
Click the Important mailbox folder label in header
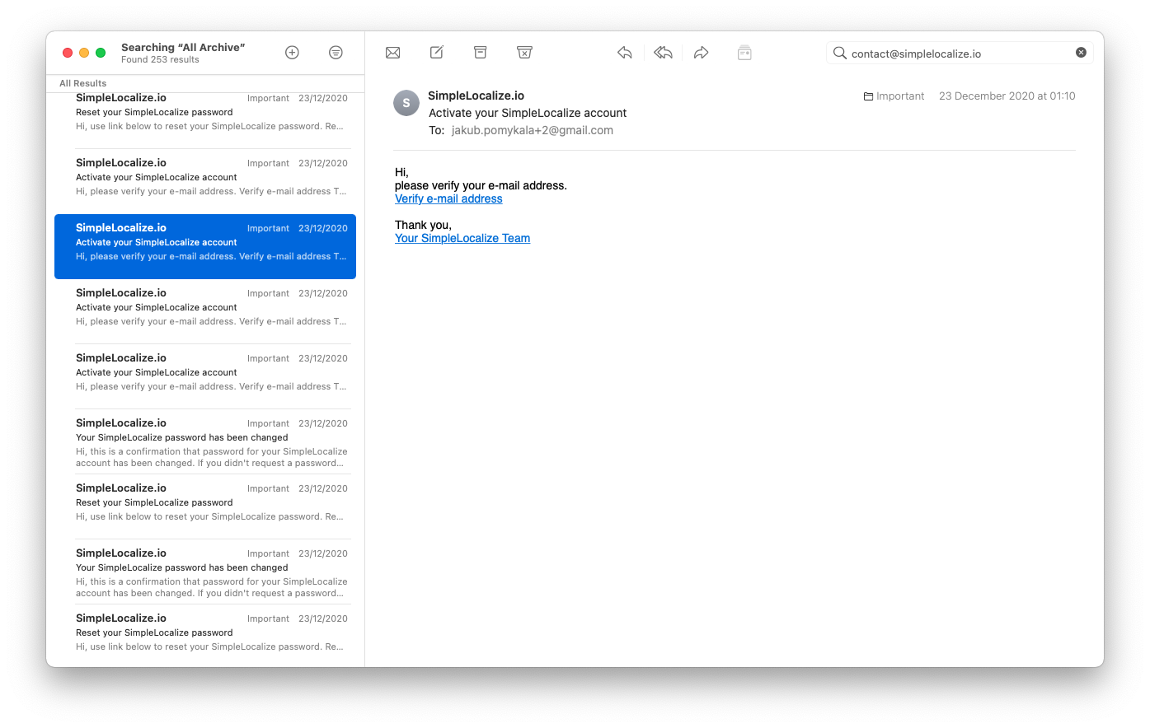[x=894, y=96]
